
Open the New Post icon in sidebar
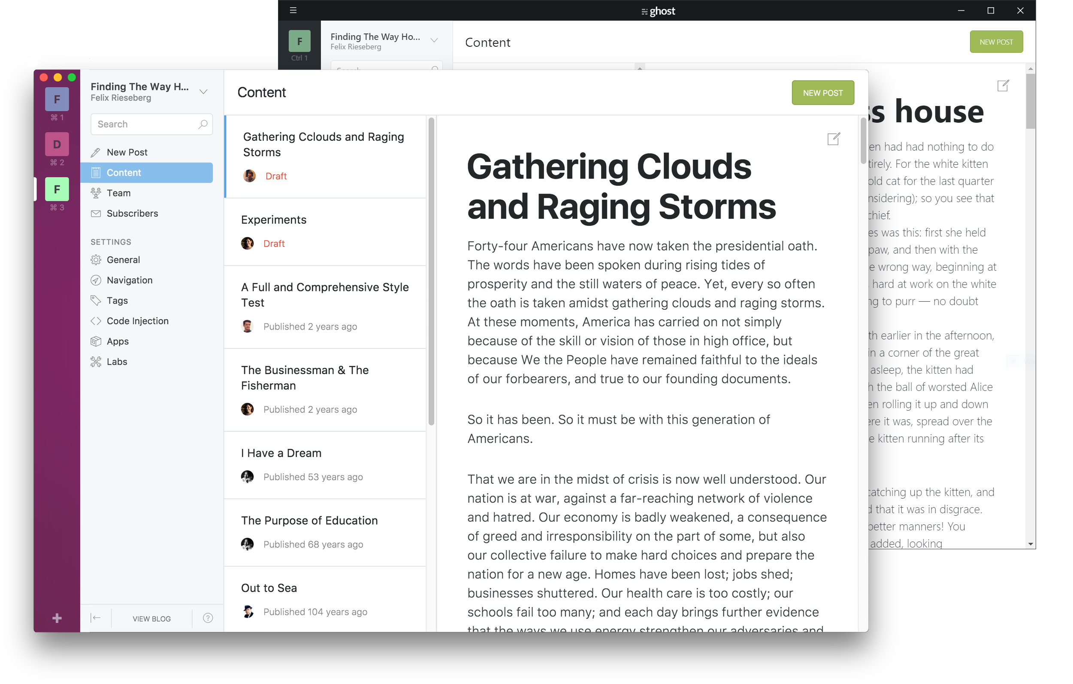(x=95, y=153)
